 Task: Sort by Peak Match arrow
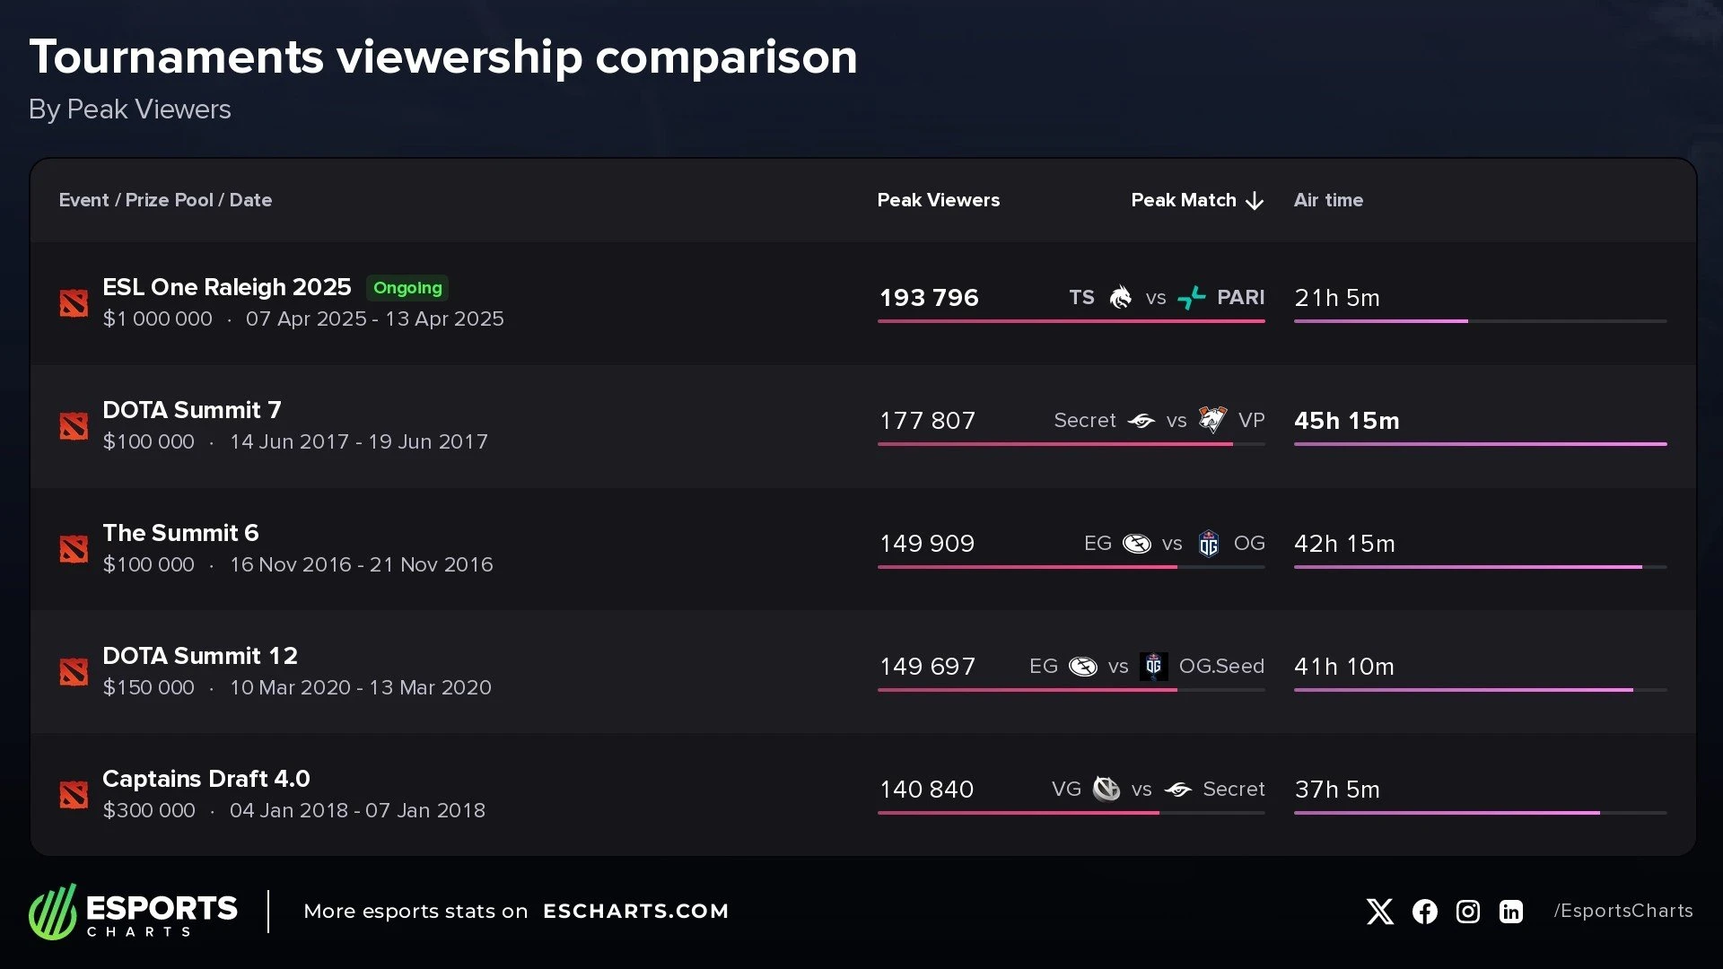1255,201
